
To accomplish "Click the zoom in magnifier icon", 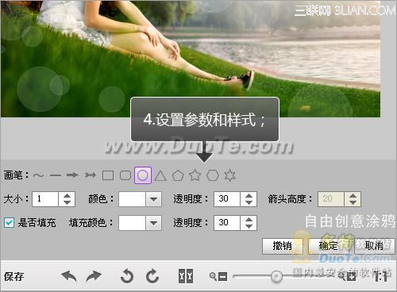I will pos(347,277).
